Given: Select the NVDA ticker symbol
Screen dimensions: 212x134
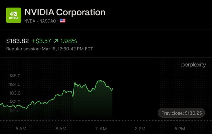Looking at the screenshot, I should click(x=30, y=21).
